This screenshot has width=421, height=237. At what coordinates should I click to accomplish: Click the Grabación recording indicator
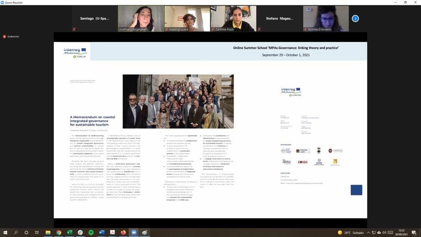point(11,37)
